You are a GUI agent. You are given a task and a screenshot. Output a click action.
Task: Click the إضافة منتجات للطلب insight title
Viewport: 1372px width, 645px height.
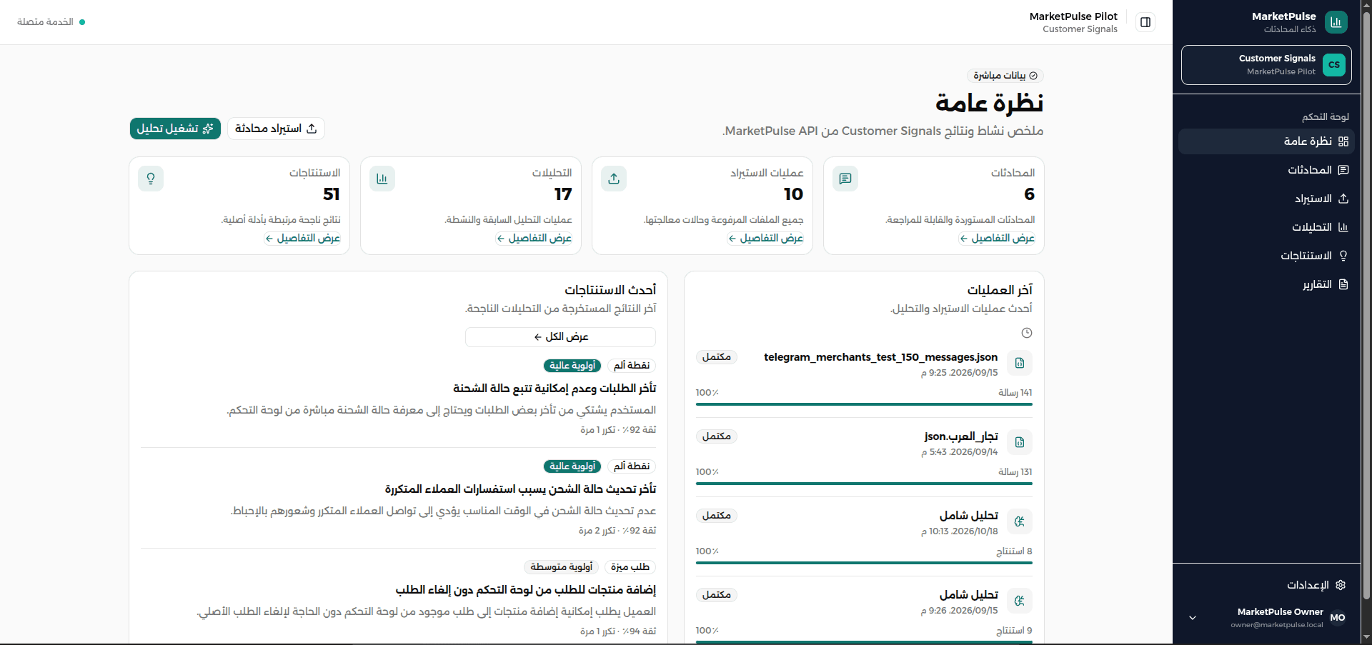tap(526, 590)
